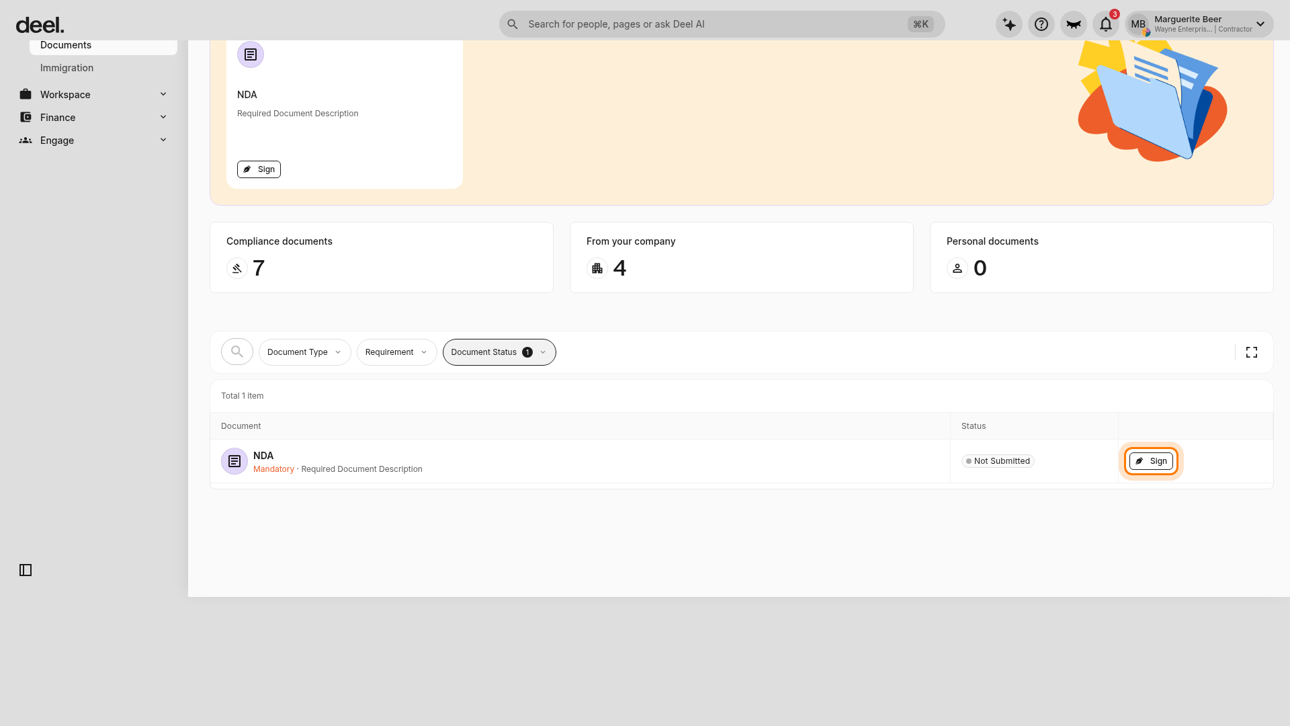
Task: Sign the NDA from the top card
Action: point(259,169)
